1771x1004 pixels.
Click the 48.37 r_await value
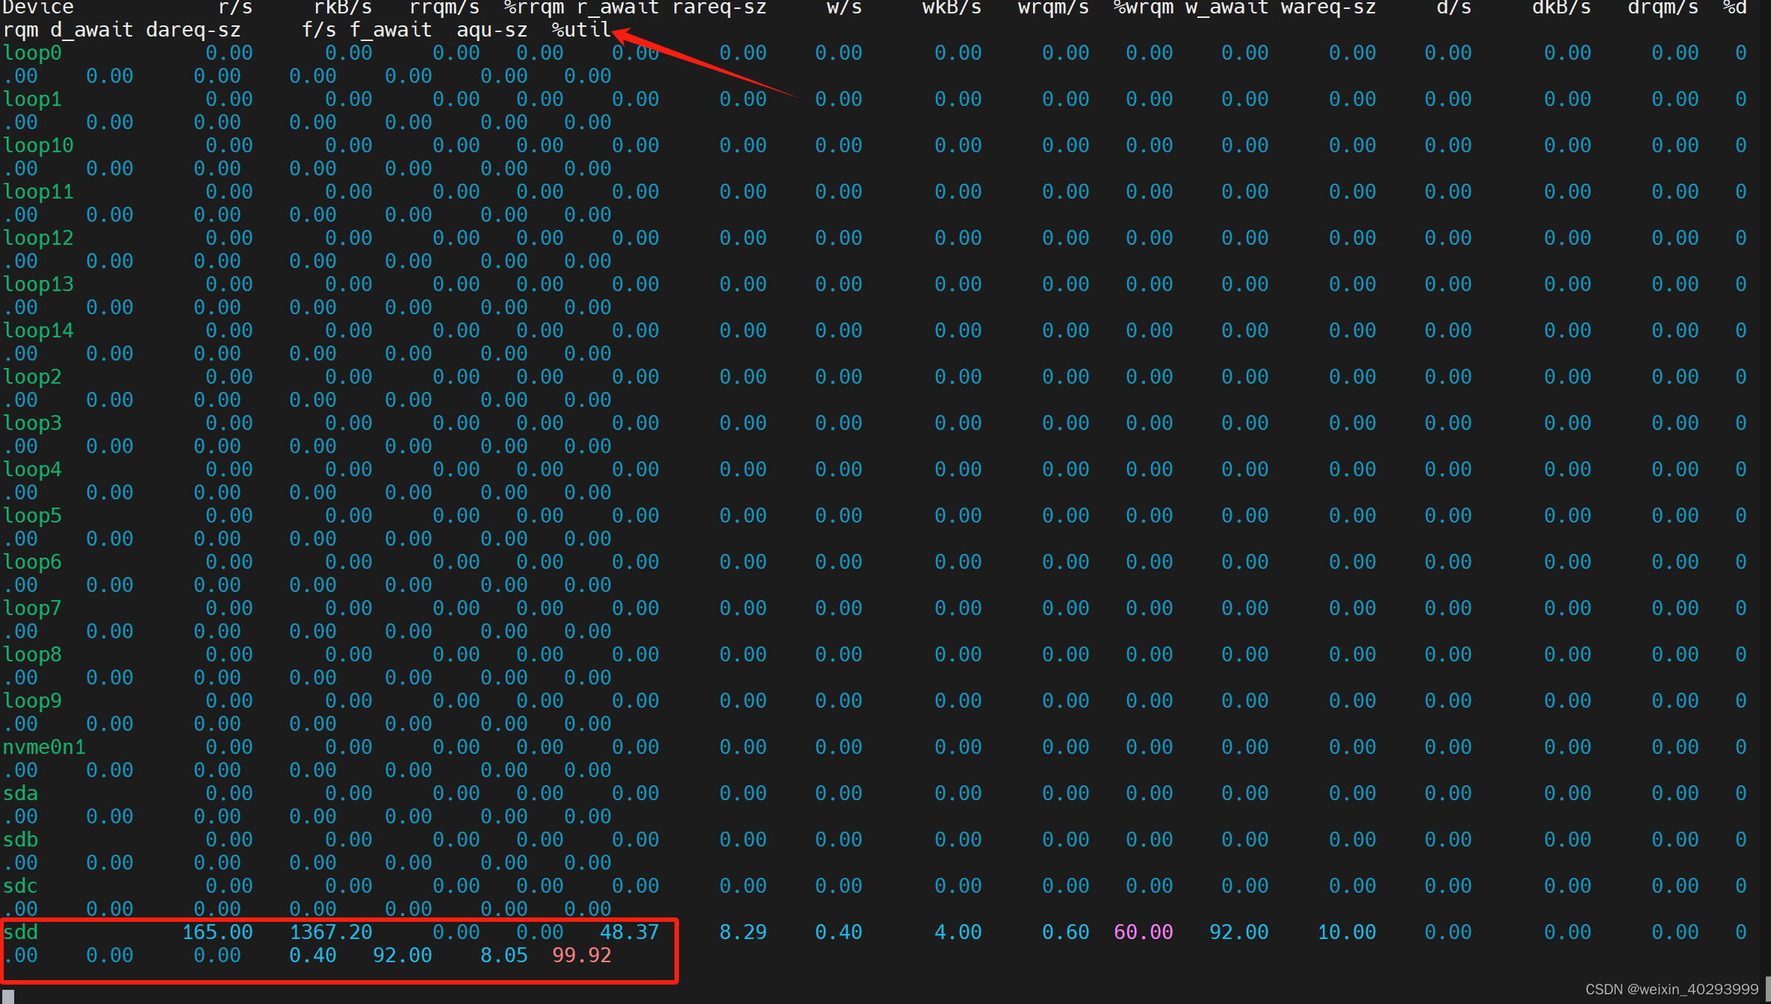pos(629,932)
